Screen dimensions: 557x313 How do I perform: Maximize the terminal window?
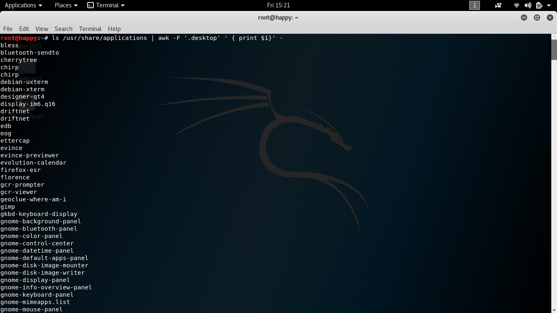[x=537, y=18]
